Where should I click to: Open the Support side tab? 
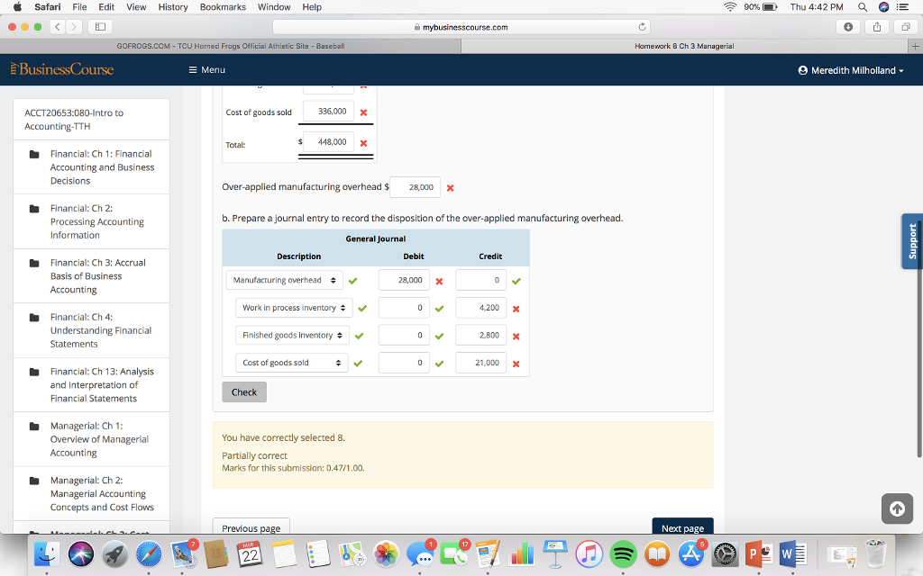pos(912,241)
